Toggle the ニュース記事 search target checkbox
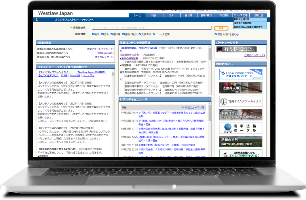306x200 pixels. (154, 34)
